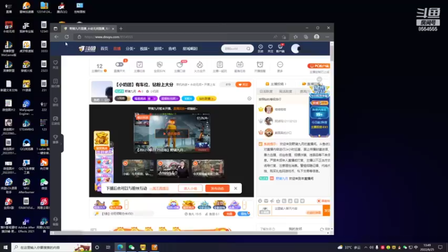
Task: Click the blue backpack button below player
Action: tap(244, 214)
